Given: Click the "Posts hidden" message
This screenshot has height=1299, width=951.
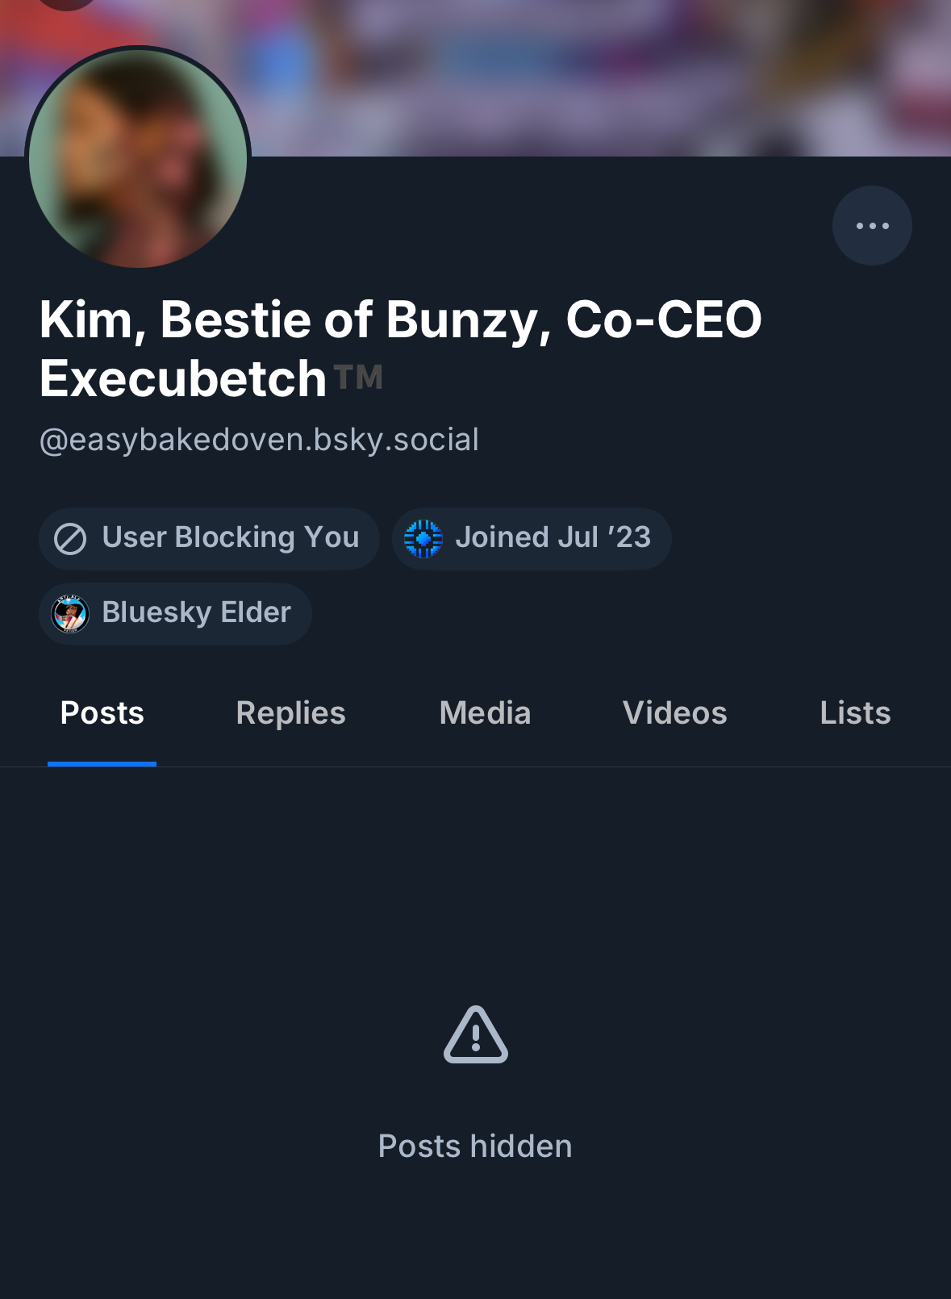Looking at the screenshot, I should click(475, 1147).
